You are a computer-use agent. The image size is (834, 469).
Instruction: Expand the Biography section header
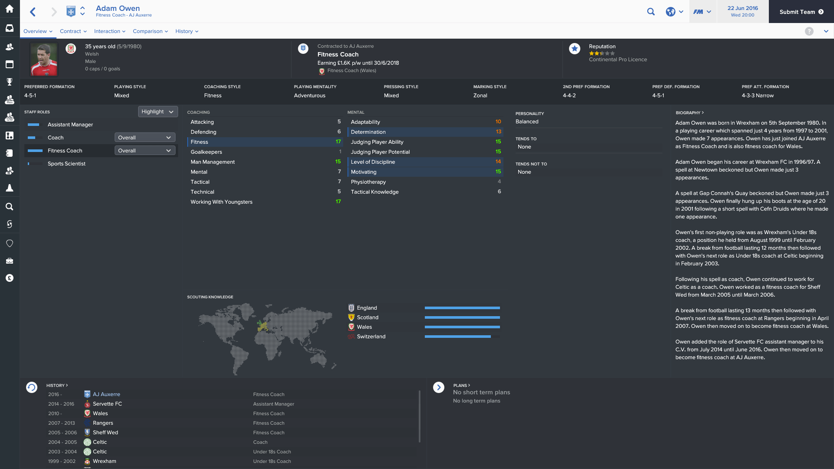point(689,112)
